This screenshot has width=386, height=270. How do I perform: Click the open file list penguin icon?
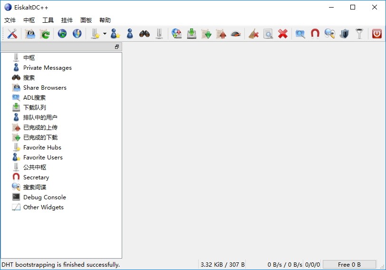pos(30,34)
